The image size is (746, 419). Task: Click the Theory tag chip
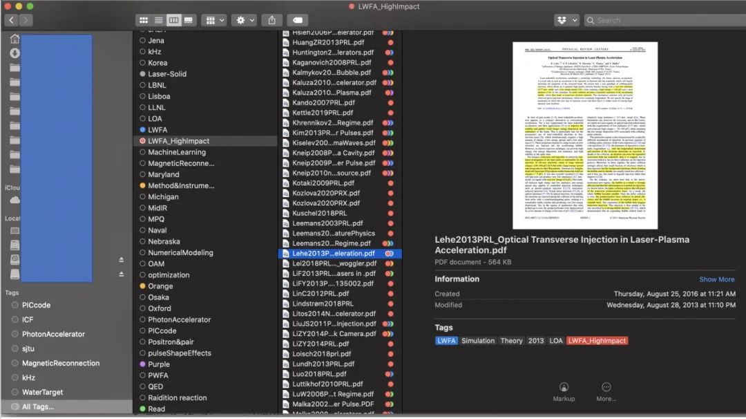pos(511,341)
